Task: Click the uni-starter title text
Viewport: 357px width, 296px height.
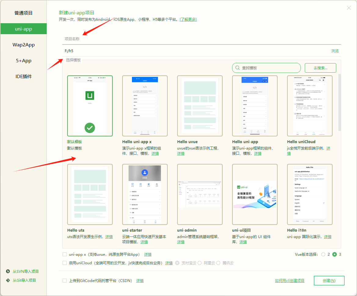Action: coord(132,230)
